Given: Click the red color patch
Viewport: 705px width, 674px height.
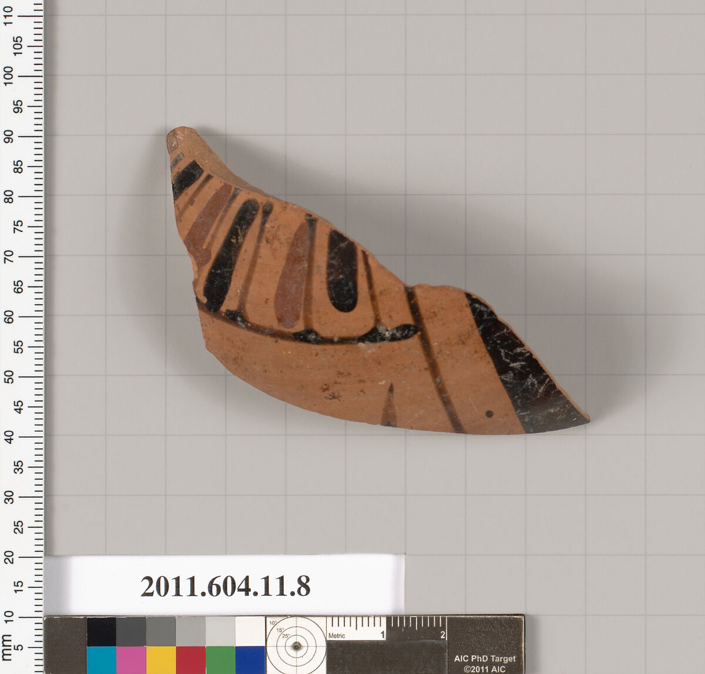Looking at the screenshot, I should click(190, 659).
